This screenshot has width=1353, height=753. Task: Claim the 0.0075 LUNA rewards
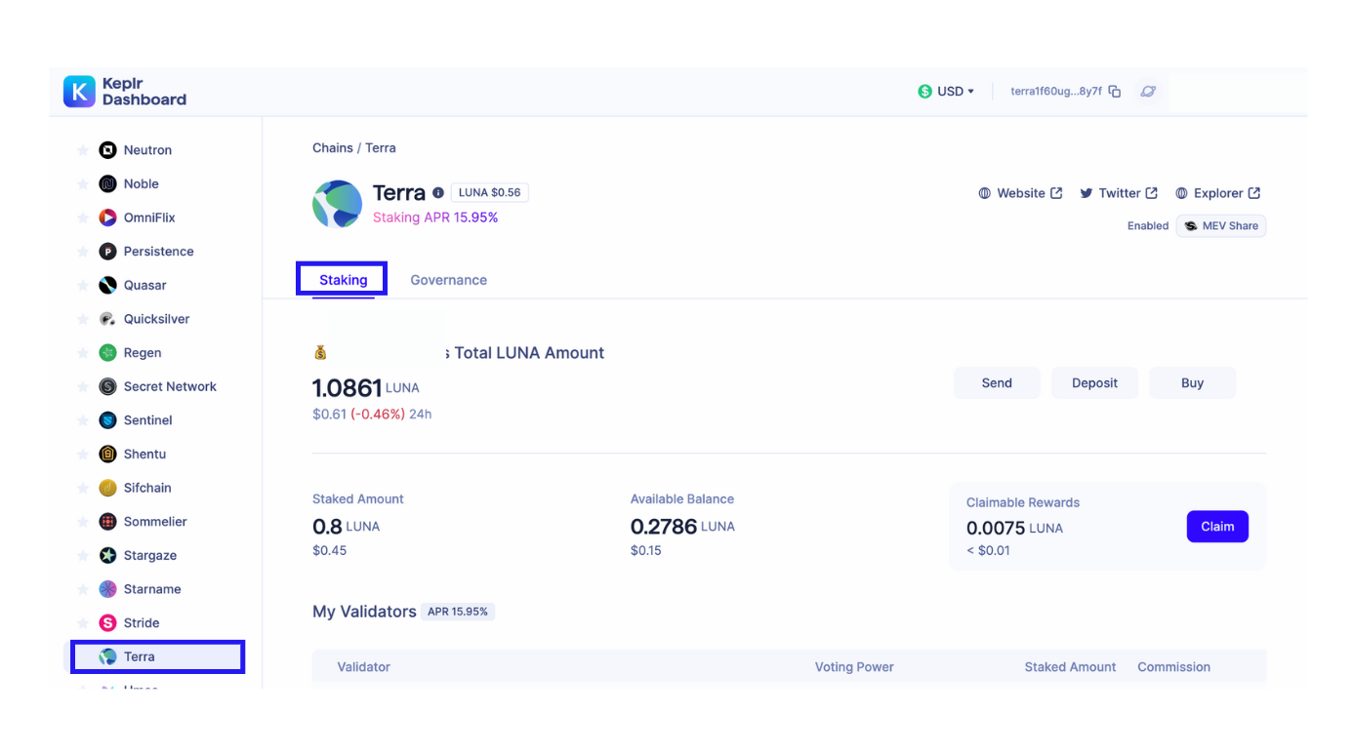click(1217, 527)
